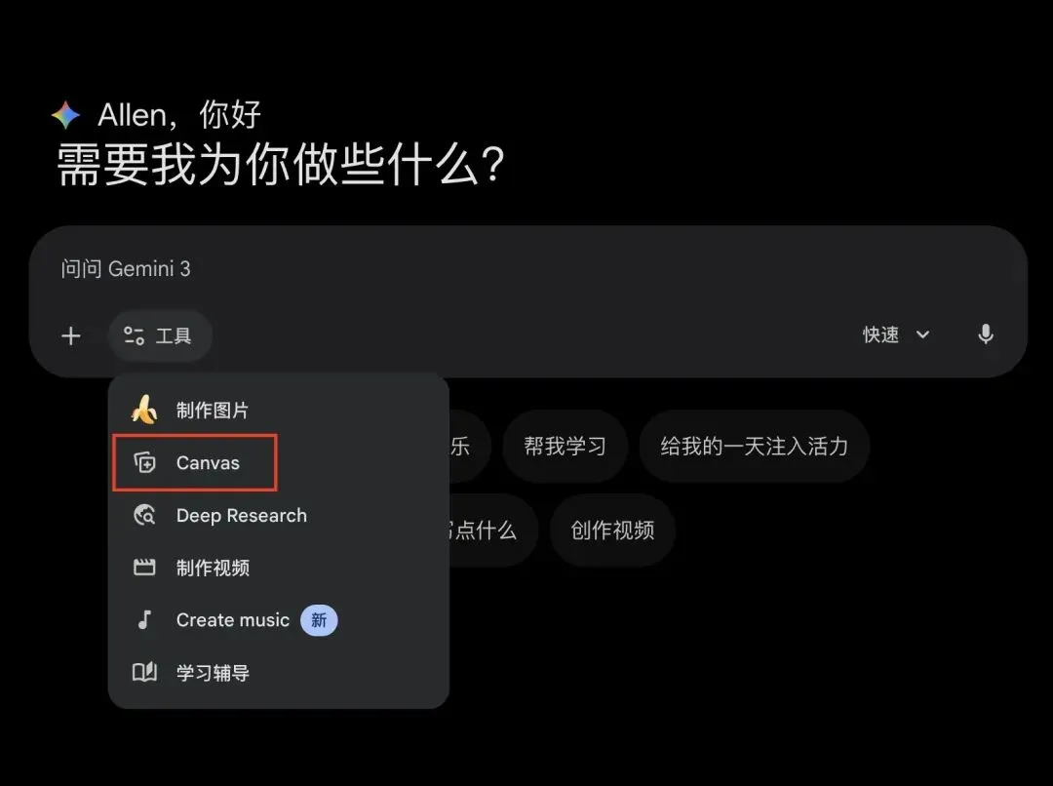Activate the microphone voice input icon
The height and width of the screenshot is (786, 1053).
pos(985,334)
